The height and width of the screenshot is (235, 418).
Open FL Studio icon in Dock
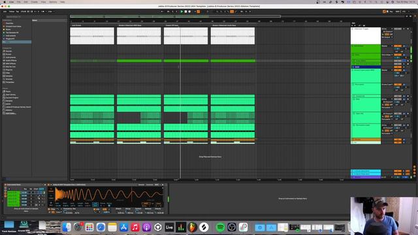click(192, 227)
